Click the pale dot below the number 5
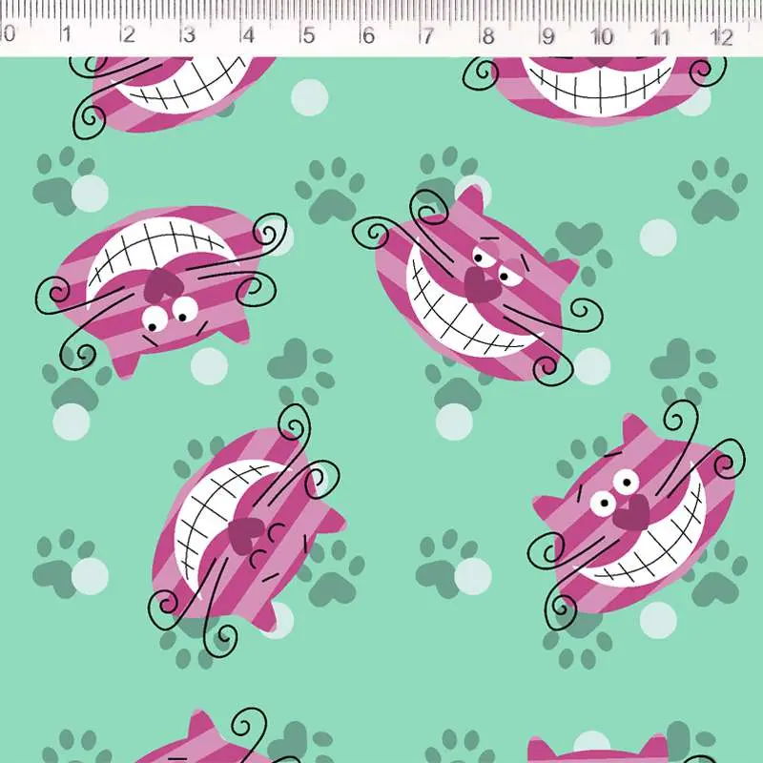The width and height of the screenshot is (763, 763). tap(309, 97)
